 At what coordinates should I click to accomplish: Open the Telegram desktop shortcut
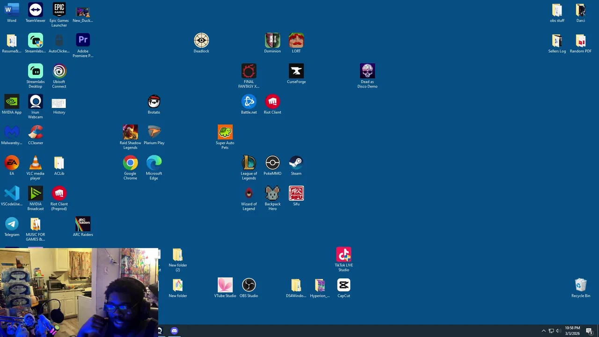coord(12,224)
